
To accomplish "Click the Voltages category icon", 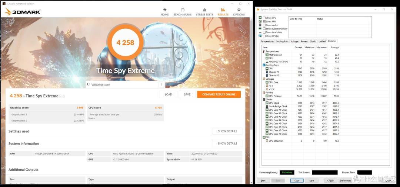I will click(264, 79).
